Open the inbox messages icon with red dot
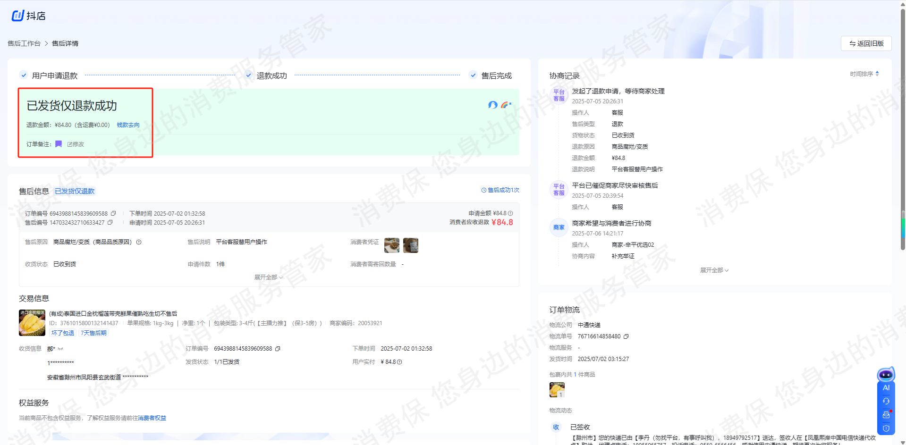 point(886,415)
